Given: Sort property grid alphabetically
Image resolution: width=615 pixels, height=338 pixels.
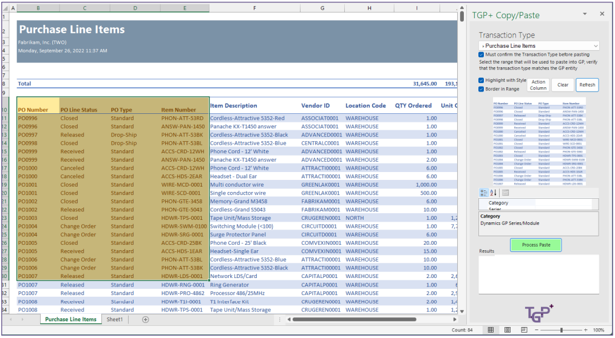Looking at the screenshot, I should click(494, 193).
